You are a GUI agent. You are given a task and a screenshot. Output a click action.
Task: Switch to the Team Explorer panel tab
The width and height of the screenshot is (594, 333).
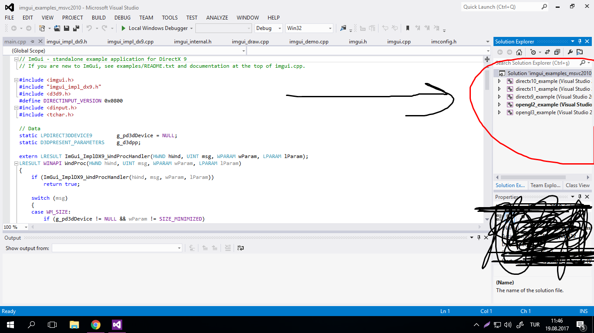[x=545, y=185]
